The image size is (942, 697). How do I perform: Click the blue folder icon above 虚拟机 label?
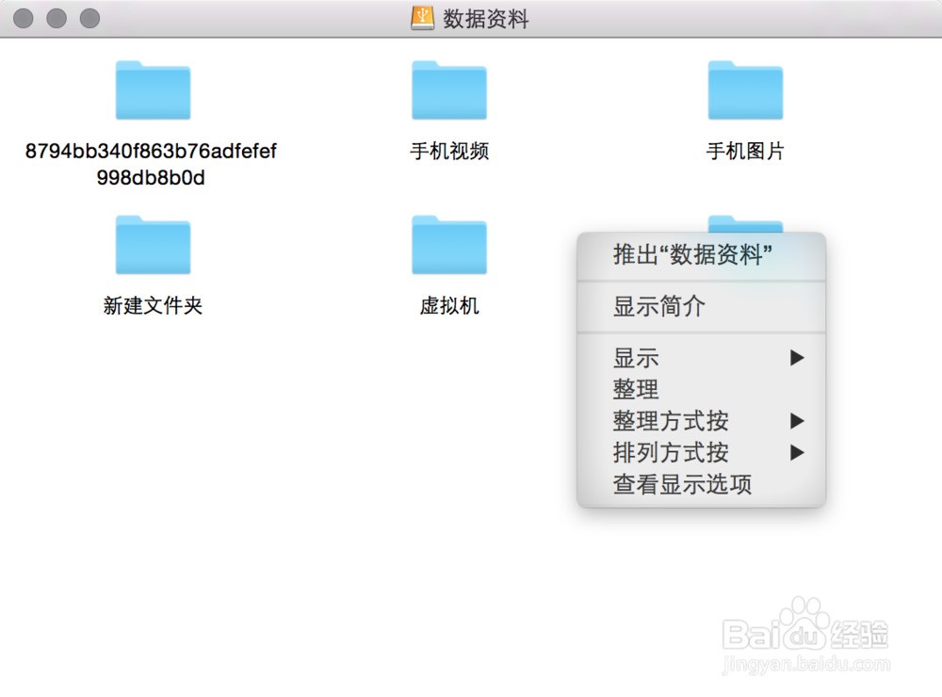(x=449, y=244)
